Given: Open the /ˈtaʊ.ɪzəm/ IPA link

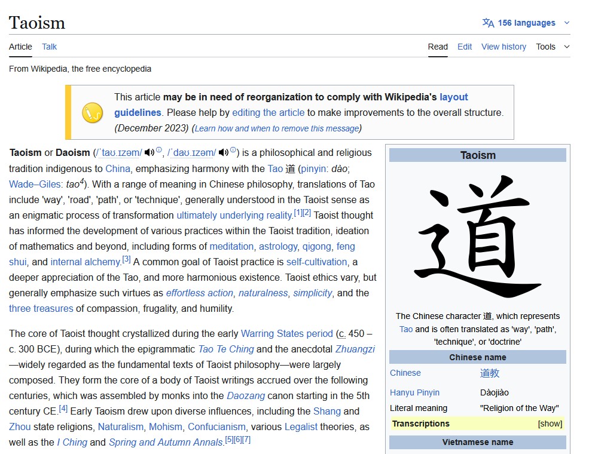Looking at the screenshot, I should coord(119,153).
